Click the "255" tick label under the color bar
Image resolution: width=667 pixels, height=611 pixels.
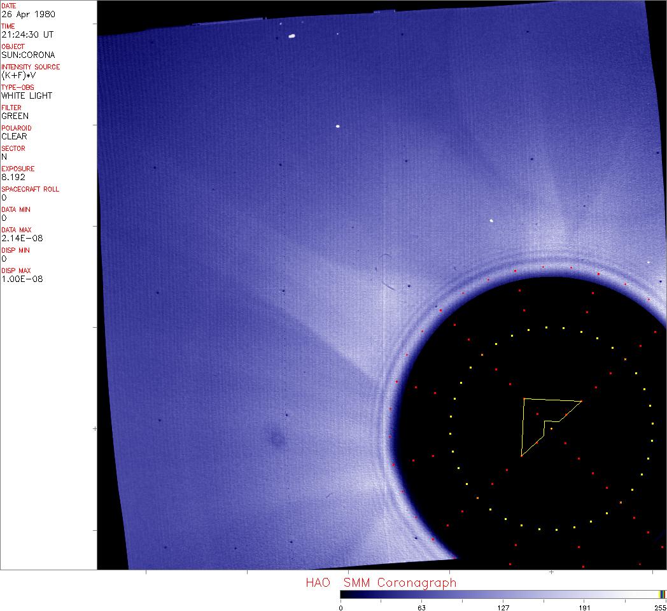pyautogui.click(x=661, y=607)
